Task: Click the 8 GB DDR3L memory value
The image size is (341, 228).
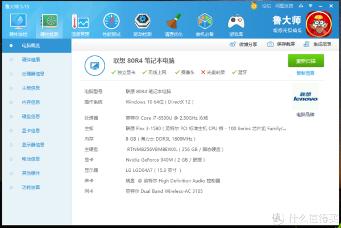Action: [160, 139]
